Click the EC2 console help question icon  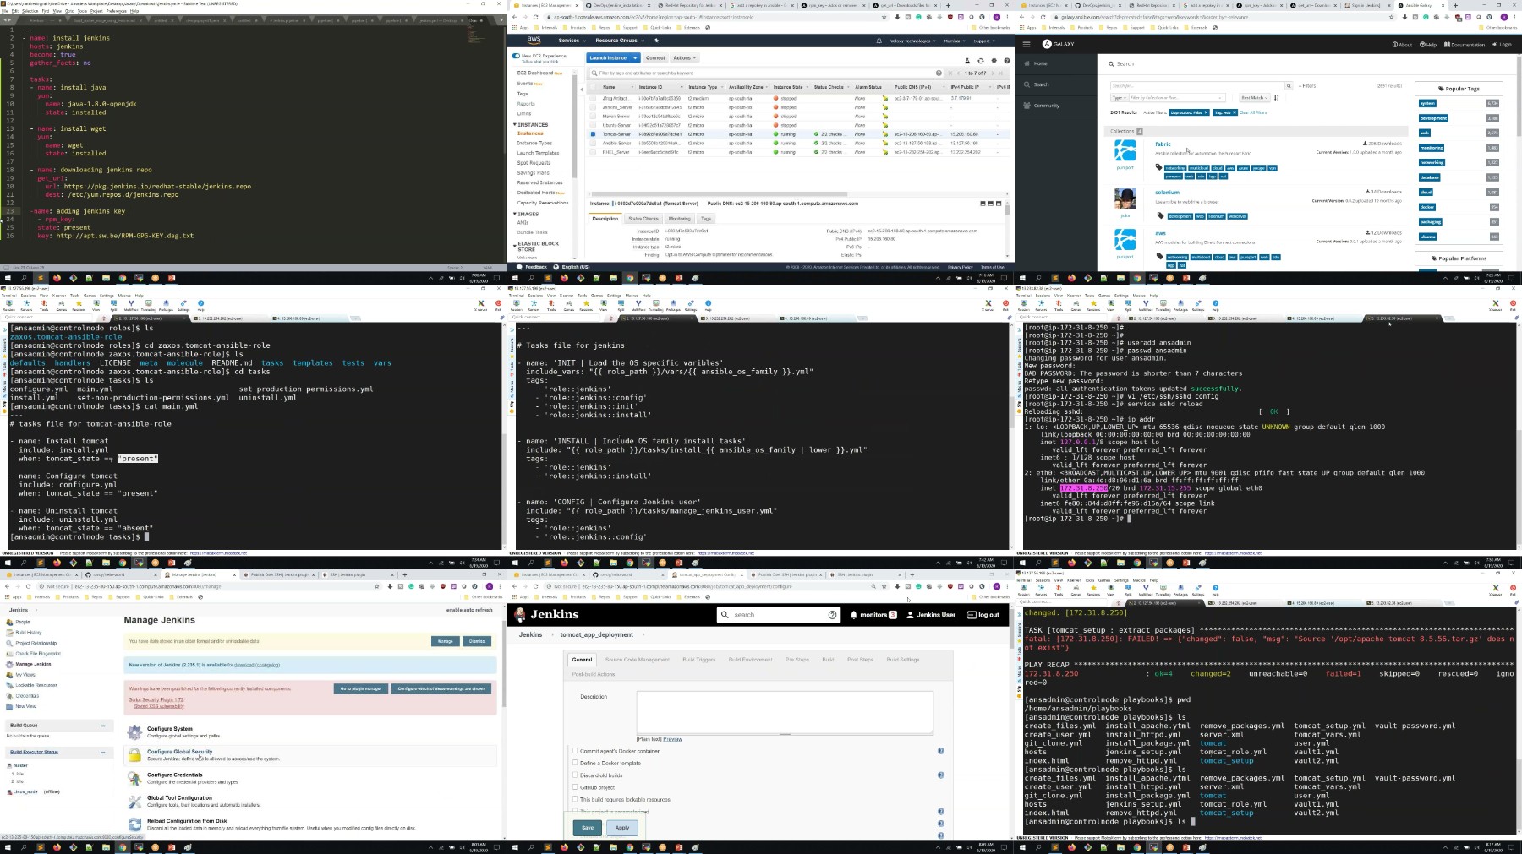click(1006, 60)
